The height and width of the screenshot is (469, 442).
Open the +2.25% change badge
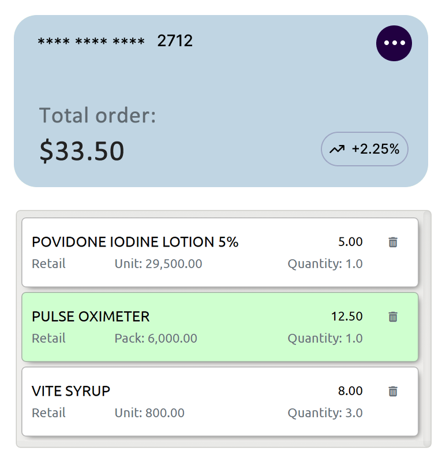pyautogui.click(x=364, y=148)
